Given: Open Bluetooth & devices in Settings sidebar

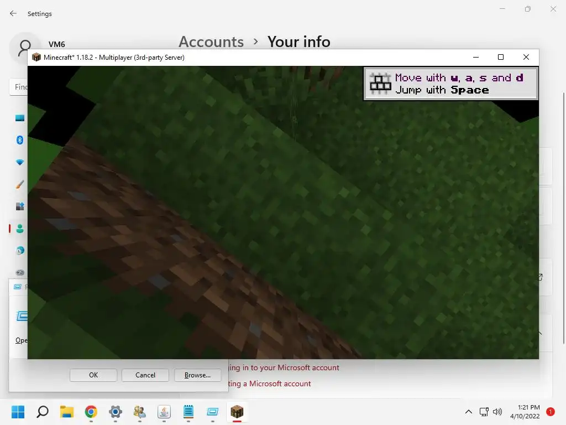Looking at the screenshot, I should pyautogui.click(x=20, y=140).
